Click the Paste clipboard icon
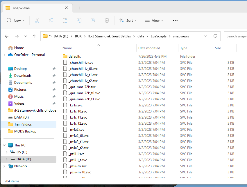Image resolution: width=247 pixels, height=187 pixels. pos(65,20)
